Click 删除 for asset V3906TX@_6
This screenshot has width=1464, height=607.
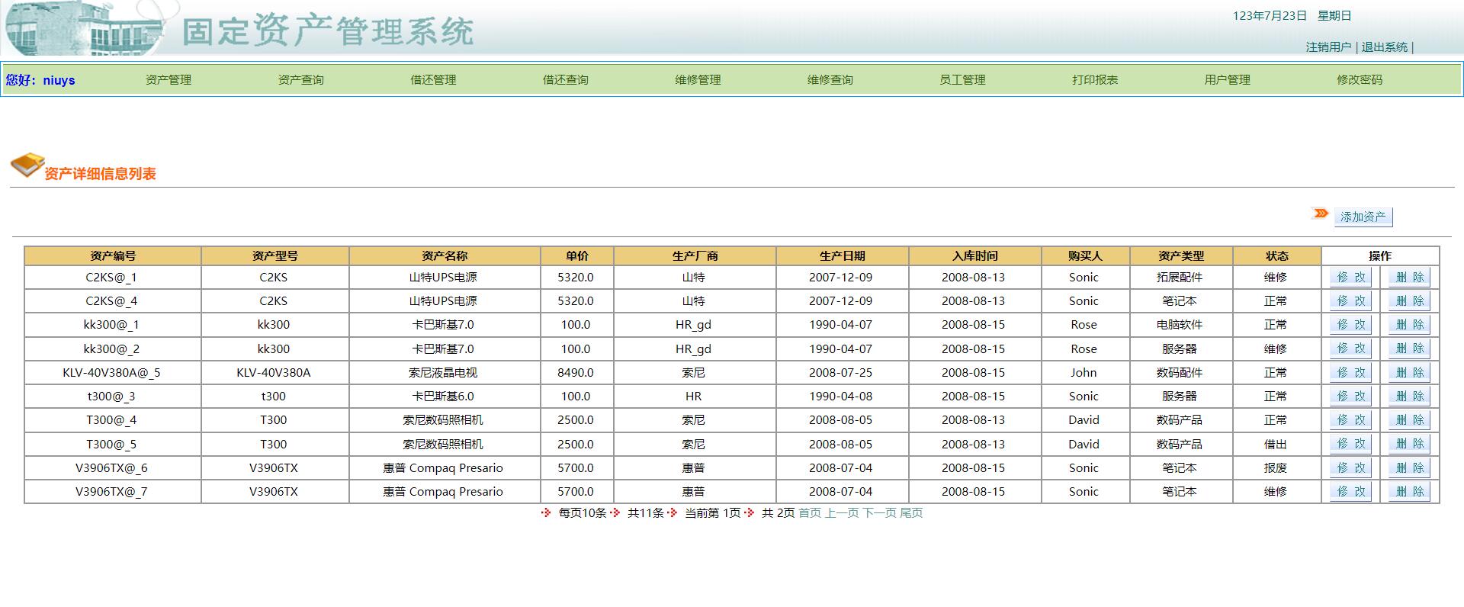[x=1409, y=468]
